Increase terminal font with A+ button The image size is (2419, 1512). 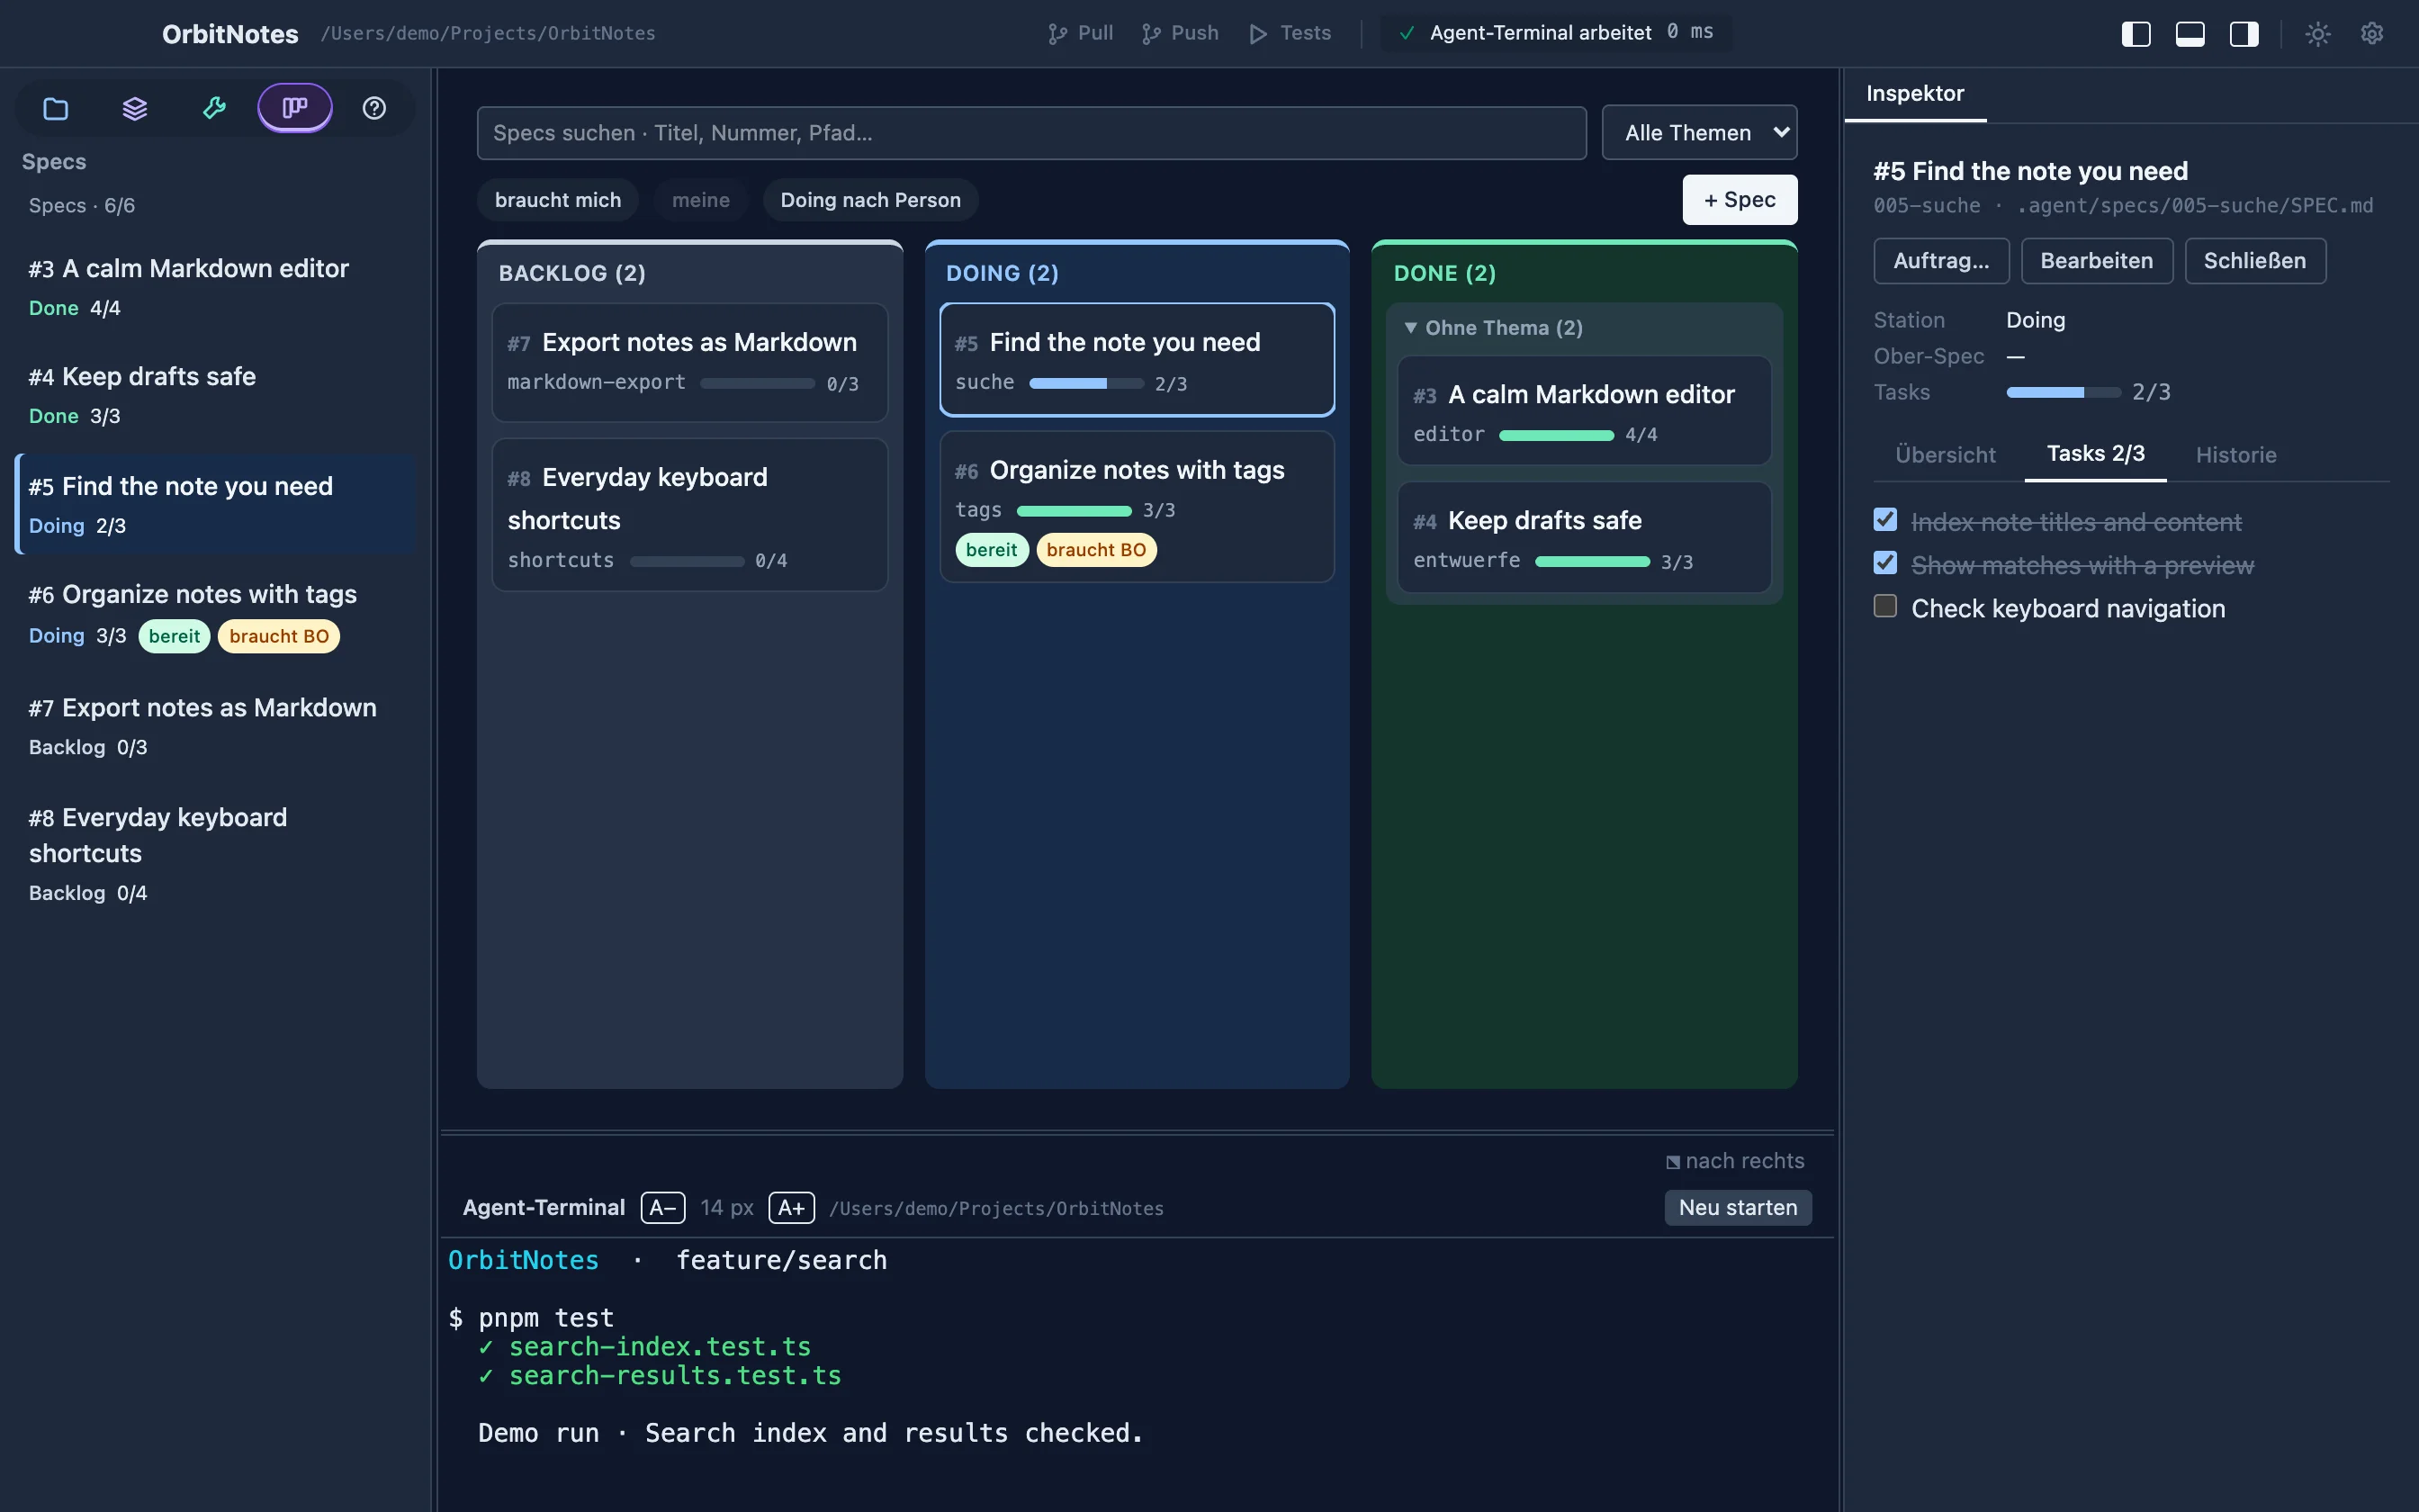click(x=792, y=1208)
